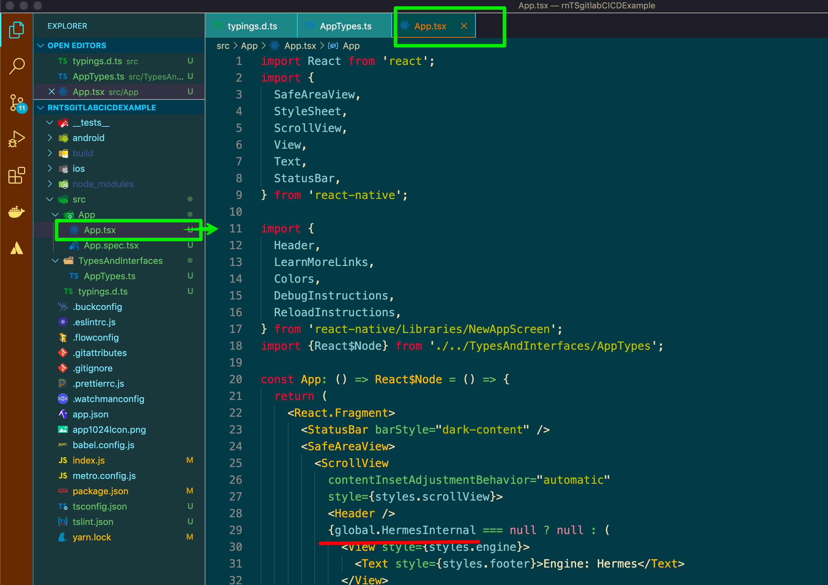The image size is (828, 585).
Task: Open package.json from the Explorer
Action: coord(101,491)
